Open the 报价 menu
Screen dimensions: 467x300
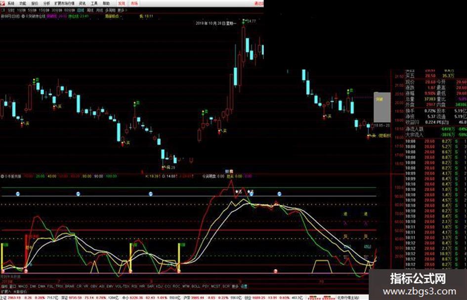[35, 3]
